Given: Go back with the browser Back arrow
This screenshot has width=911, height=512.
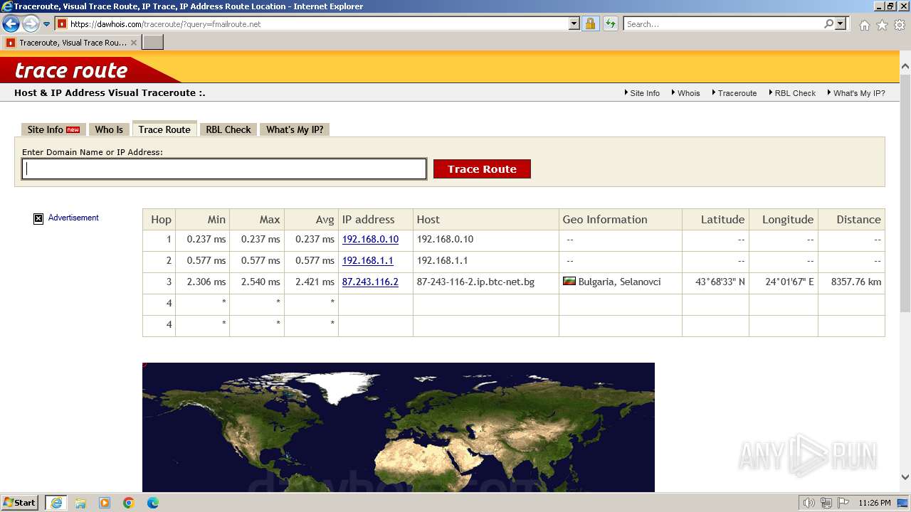Looking at the screenshot, I should pyautogui.click(x=11, y=24).
